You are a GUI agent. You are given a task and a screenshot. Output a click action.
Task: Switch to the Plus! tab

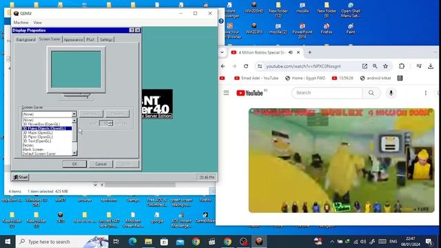[90, 40]
